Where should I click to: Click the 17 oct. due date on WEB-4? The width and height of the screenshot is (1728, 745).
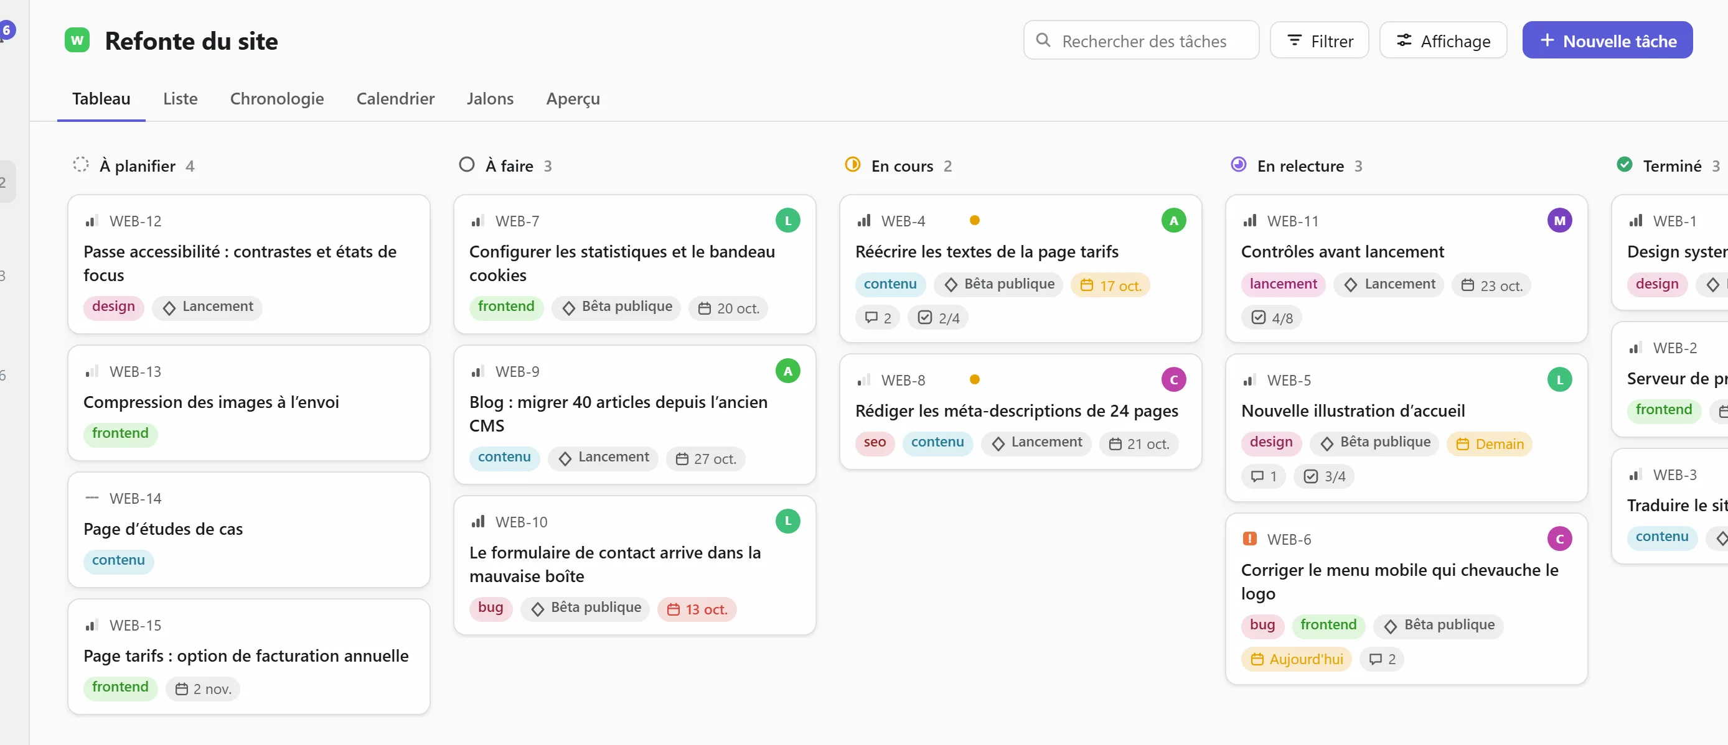(1110, 285)
